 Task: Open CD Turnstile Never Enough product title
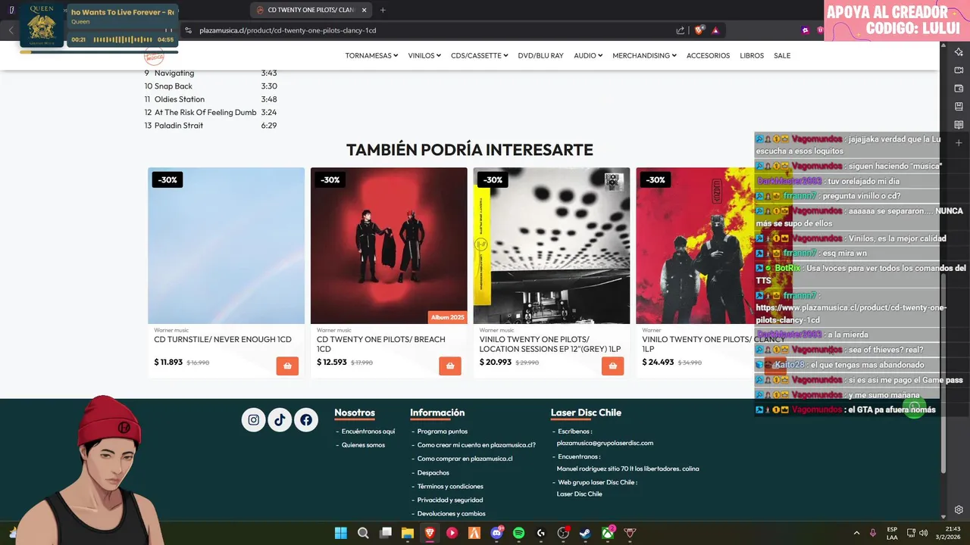click(x=223, y=340)
